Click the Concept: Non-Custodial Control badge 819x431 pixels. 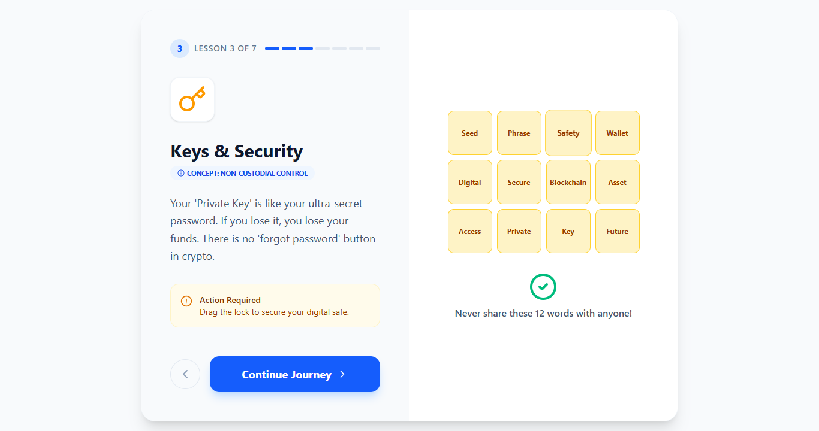click(x=243, y=174)
